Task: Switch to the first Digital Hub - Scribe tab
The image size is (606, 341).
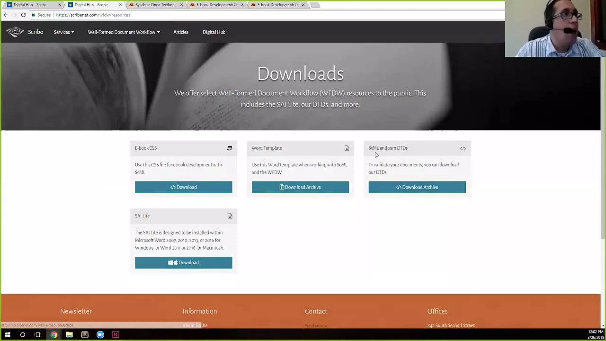Action: coord(32,5)
